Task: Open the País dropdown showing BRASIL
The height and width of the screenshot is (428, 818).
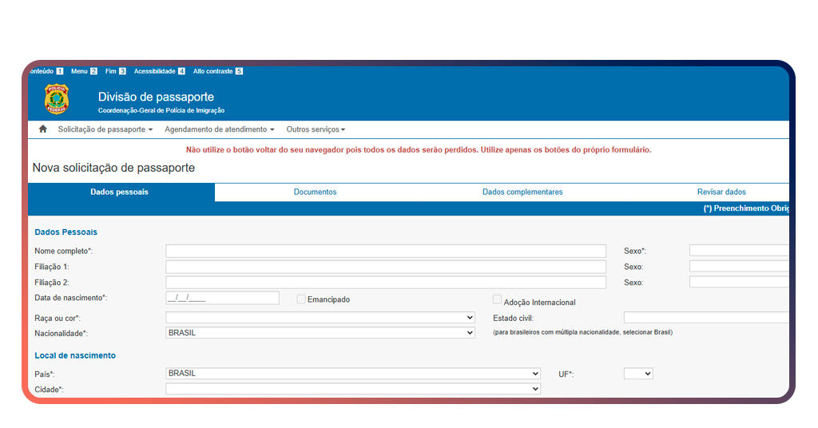Action: (x=352, y=373)
